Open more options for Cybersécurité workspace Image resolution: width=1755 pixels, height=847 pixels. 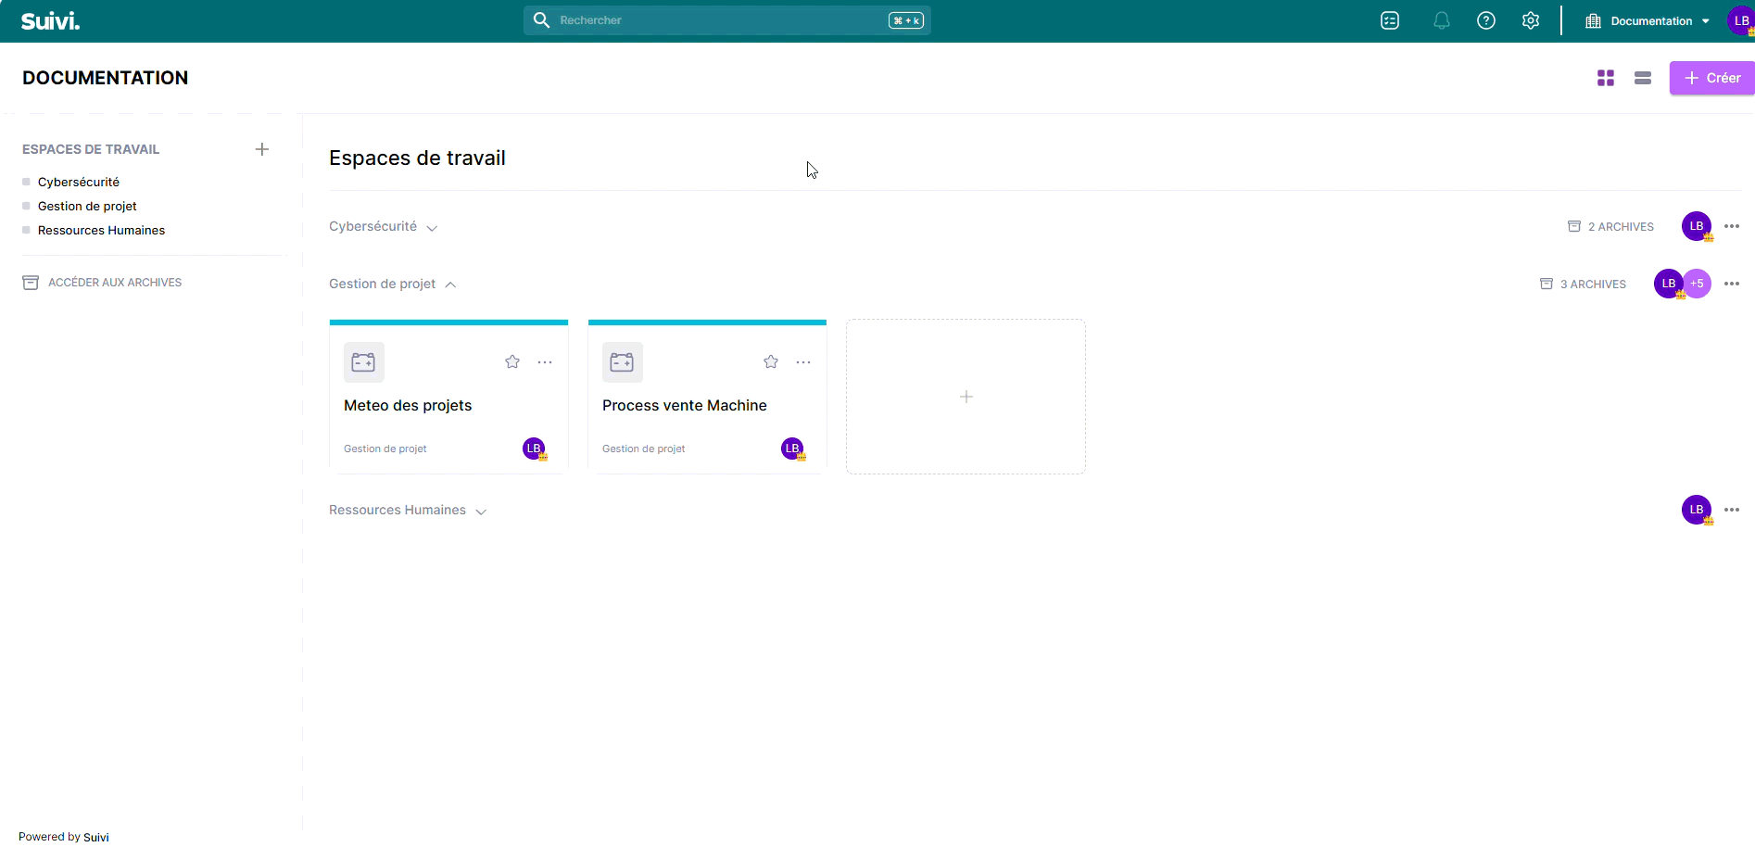click(x=1731, y=226)
